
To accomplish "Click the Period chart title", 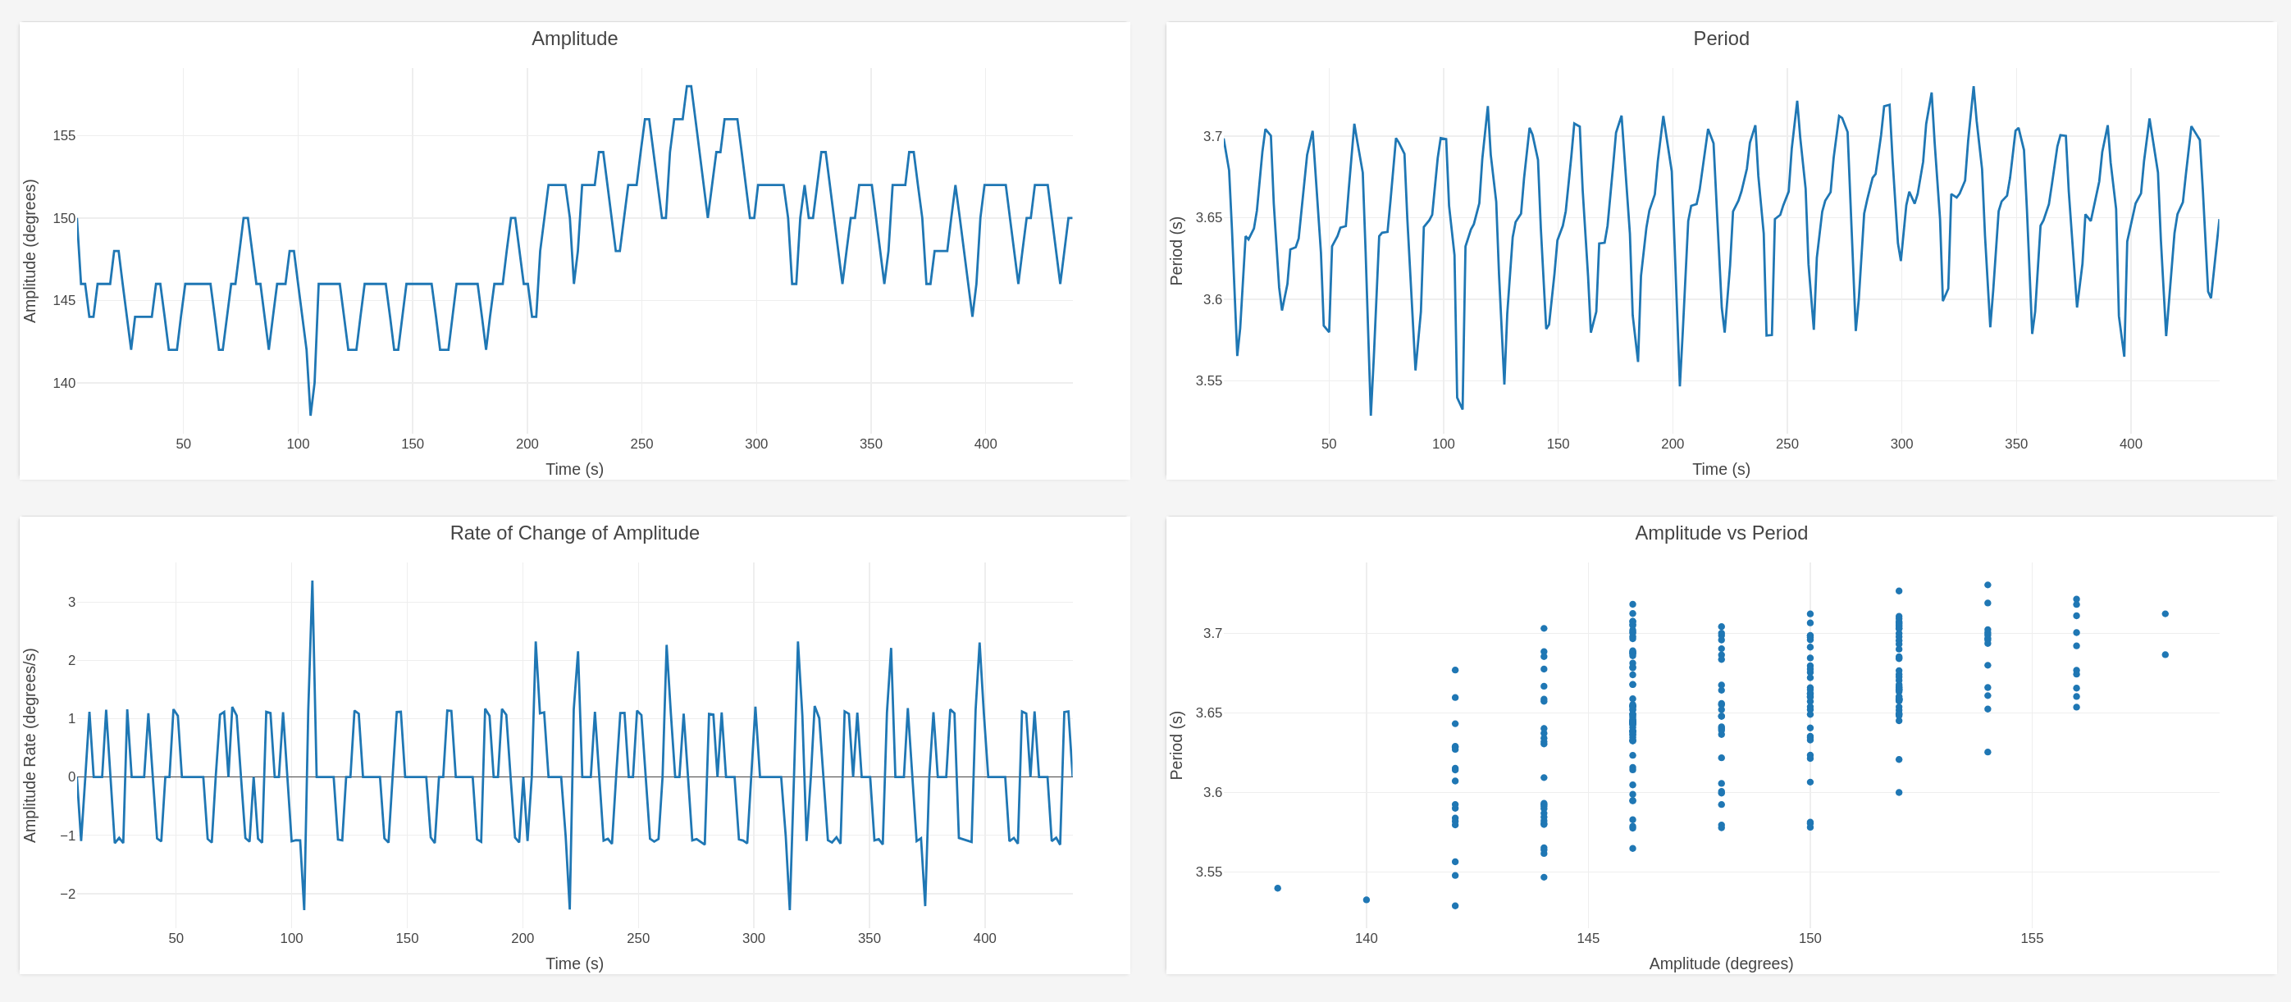I will click(1720, 39).
